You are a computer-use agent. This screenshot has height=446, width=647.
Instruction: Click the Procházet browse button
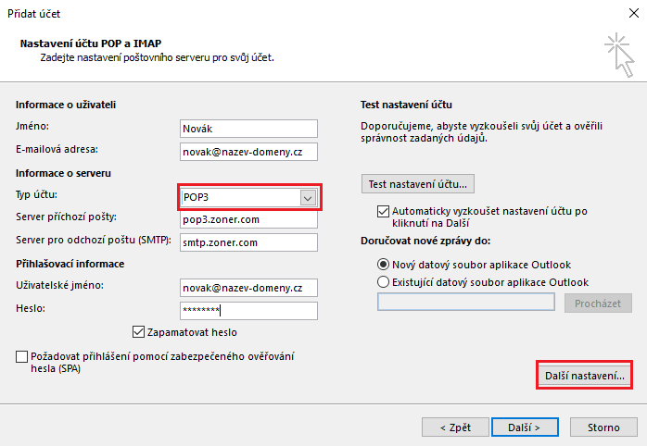[598, 304]
